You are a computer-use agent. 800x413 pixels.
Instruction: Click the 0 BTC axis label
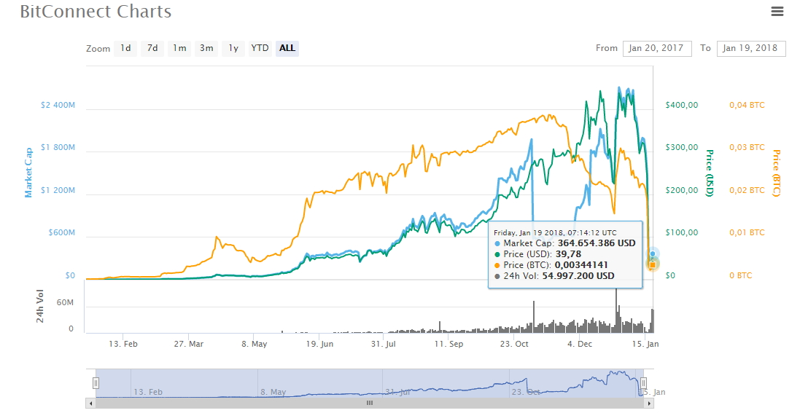(741, 275)
